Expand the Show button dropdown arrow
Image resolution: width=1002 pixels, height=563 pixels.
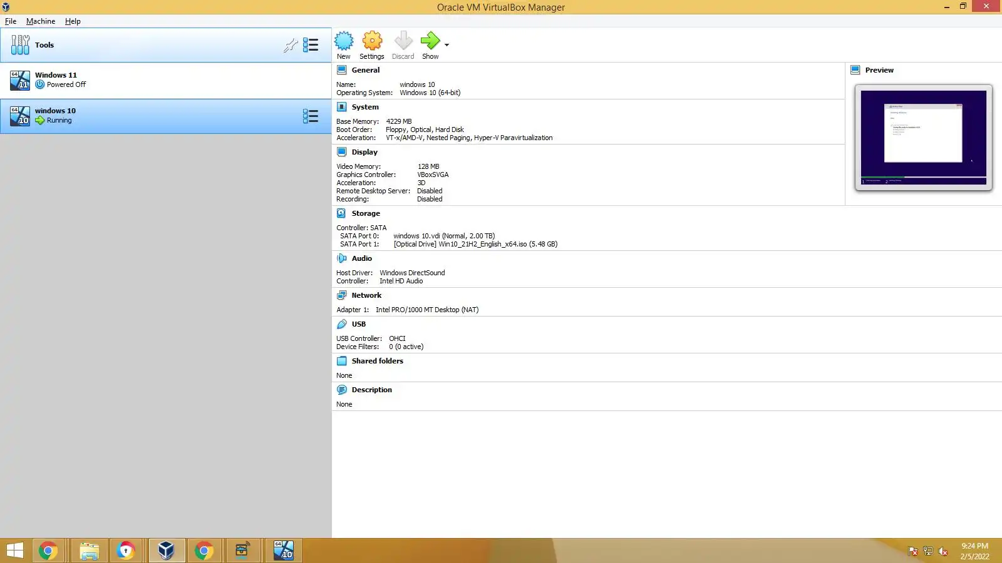pos(447,45)
